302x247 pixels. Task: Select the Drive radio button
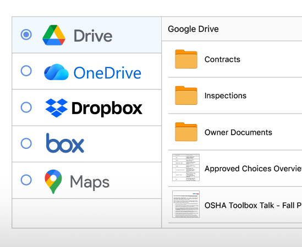pos(26,35)
